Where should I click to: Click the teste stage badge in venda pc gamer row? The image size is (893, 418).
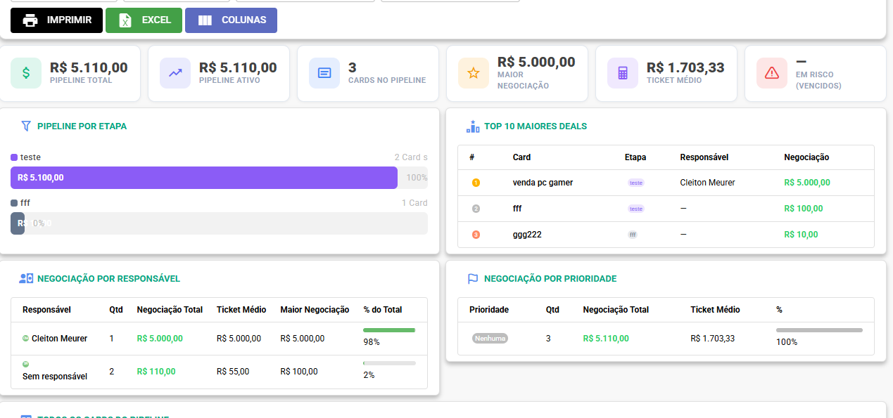pyautogui.click(x=636, y=183)
